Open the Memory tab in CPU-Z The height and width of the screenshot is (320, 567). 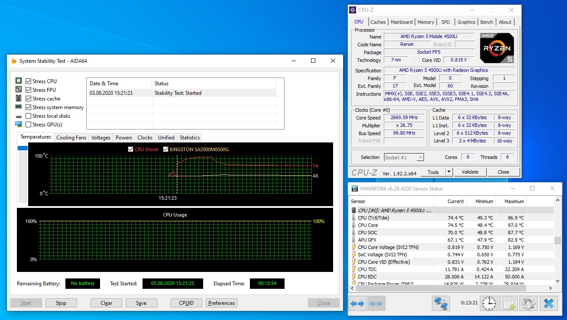(x=425, y=22)
